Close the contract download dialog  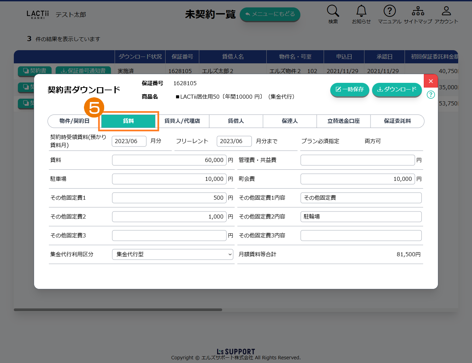point(431,81)
